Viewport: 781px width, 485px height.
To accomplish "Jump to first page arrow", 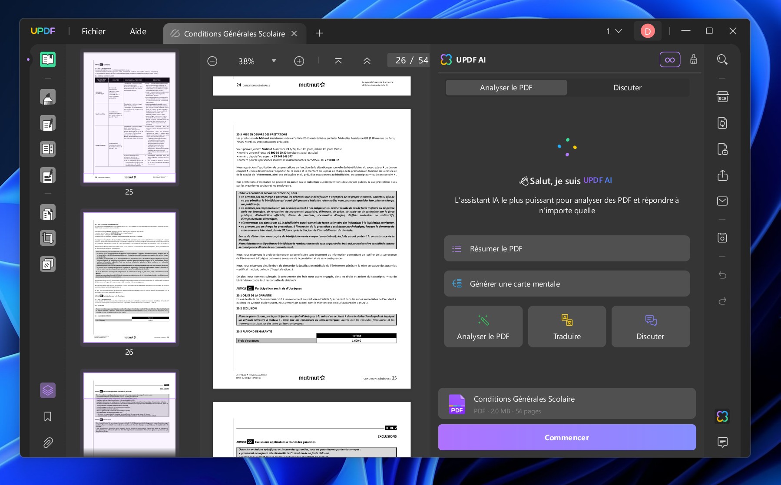I will click(x=338, y=61).
